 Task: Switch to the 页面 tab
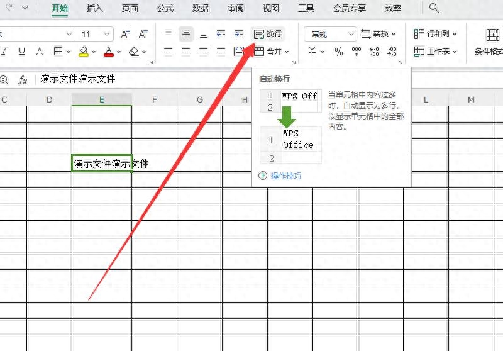click(130, 8)
